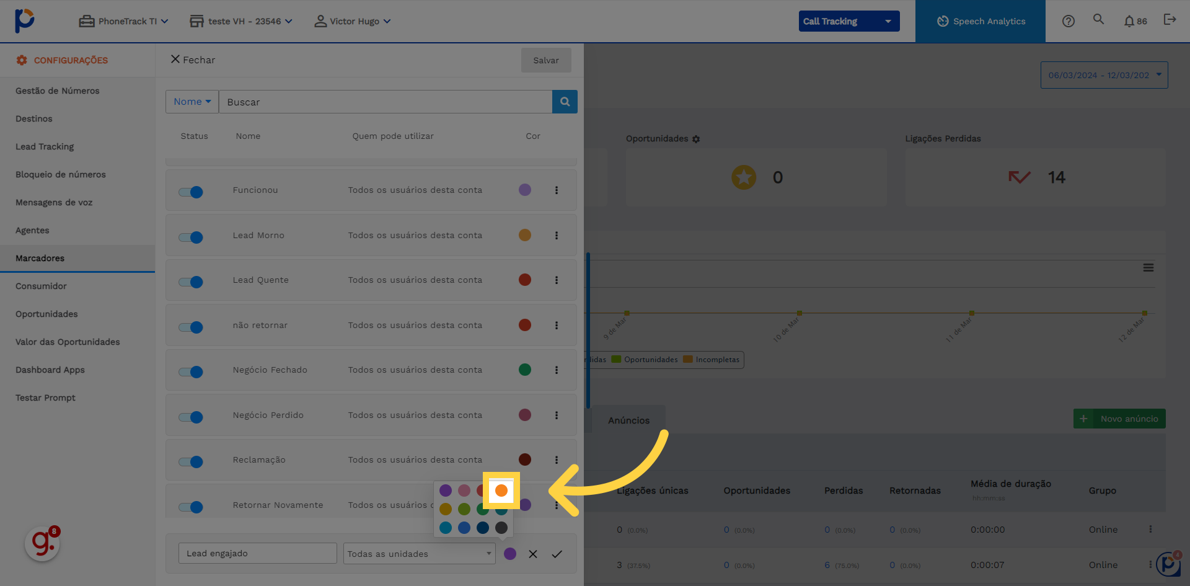Open Mensagens de voz in sidebar
The width and height of the screenshot is (1190, 586).
click(54, 202)
